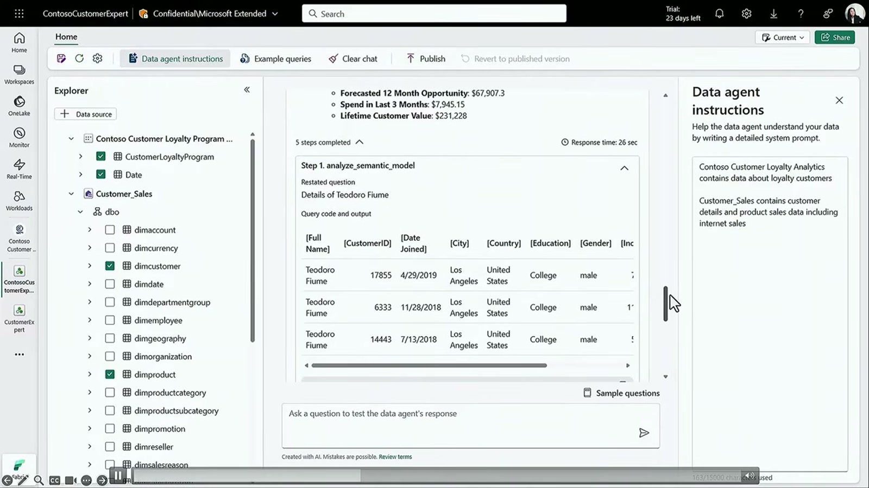Check the dimdate checkbox
869x488 pixels.
[x=110, y=284]
